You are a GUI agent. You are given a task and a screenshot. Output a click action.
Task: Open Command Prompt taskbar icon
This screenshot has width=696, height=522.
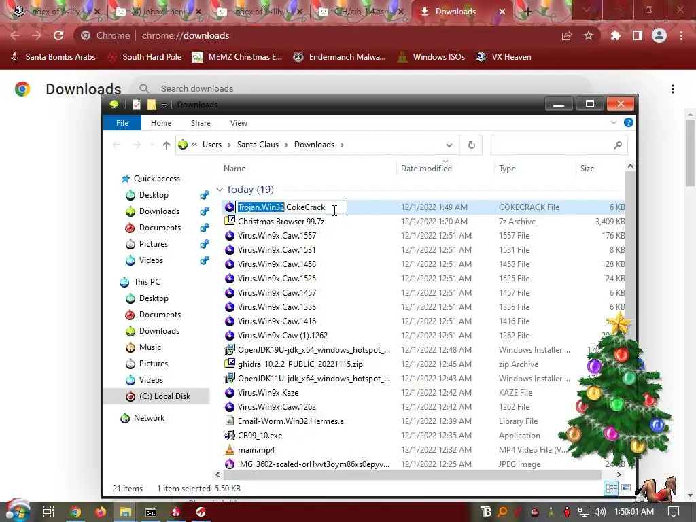point(151,512)
